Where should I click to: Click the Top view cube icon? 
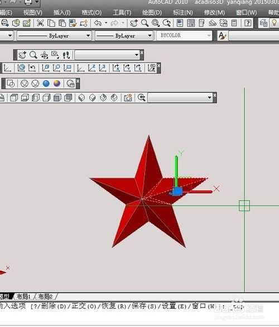(14, 97)
